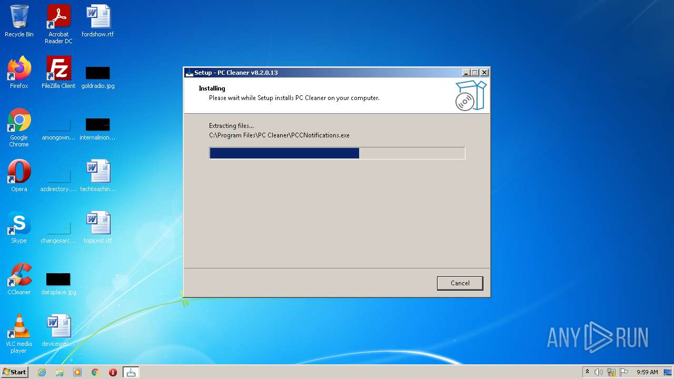The height and width of the screenshot is (379, 674).
Task: Click the taskbar clock showing 9:59 AM
Action: [x=647, y=372]
